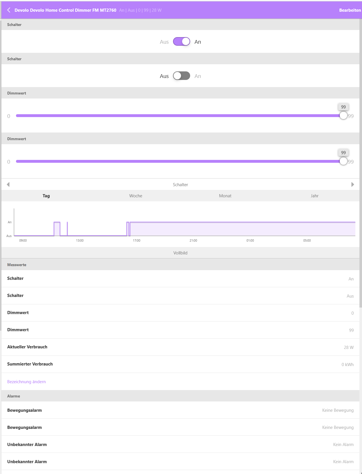Switch chart to Jahr view

point(314,196)
